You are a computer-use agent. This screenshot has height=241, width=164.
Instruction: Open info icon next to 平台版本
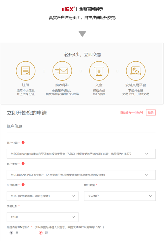[23, 185]
